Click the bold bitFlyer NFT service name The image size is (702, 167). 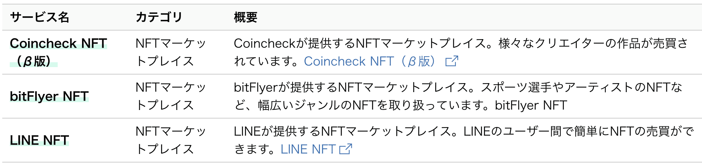click(x=49, y=96)
